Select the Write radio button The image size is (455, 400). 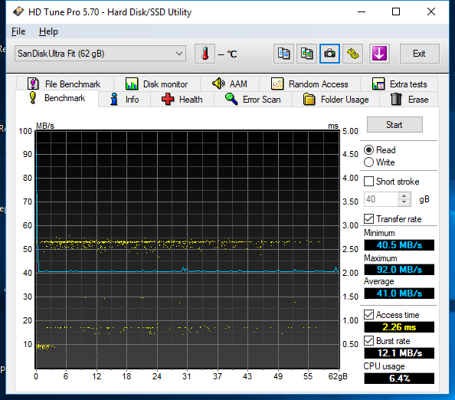point(368,162)
